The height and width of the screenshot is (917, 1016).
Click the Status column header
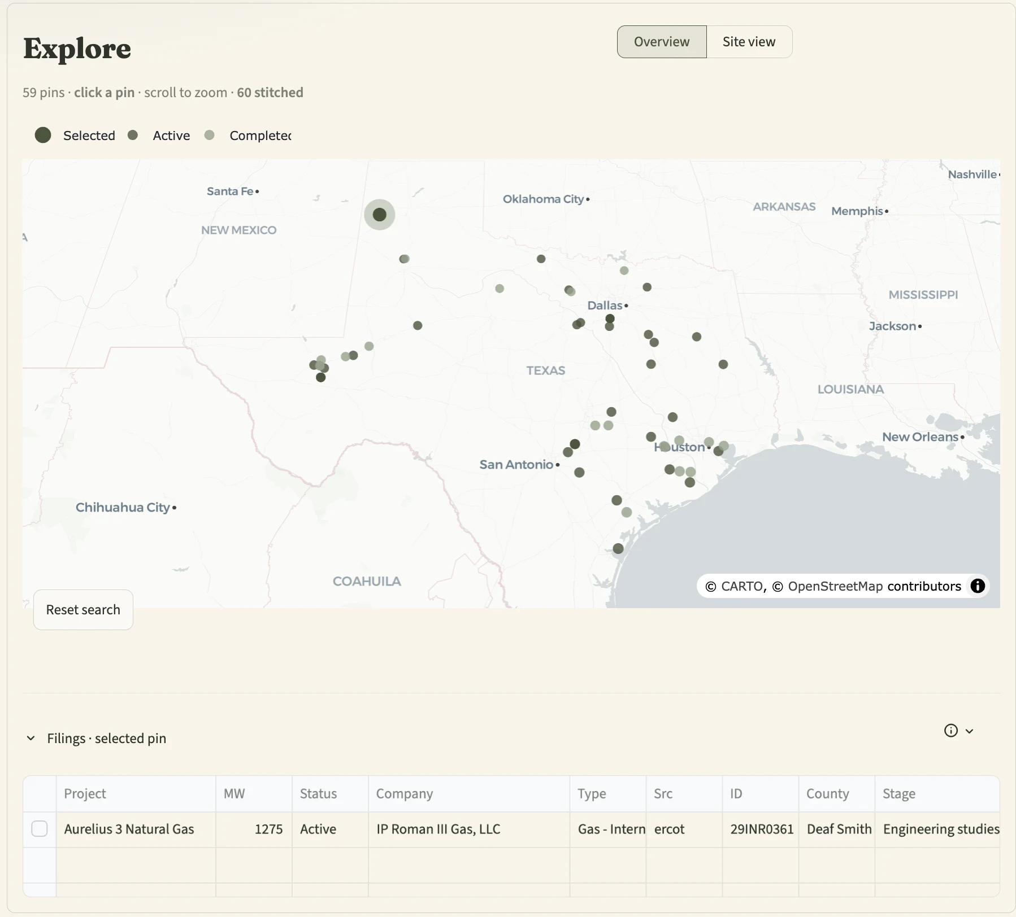click(330, 794)
